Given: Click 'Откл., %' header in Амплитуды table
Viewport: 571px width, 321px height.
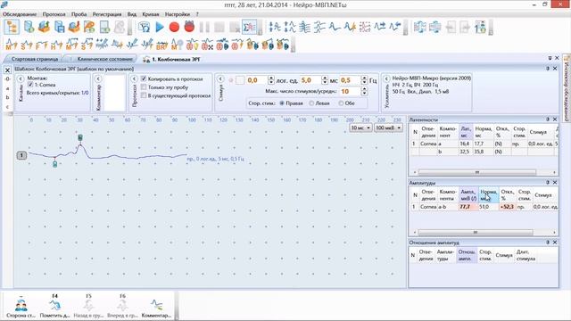Looking at the screenshot, I should point(508,195).
